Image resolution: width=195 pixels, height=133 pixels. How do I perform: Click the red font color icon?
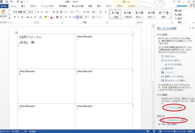coord(52,17)
